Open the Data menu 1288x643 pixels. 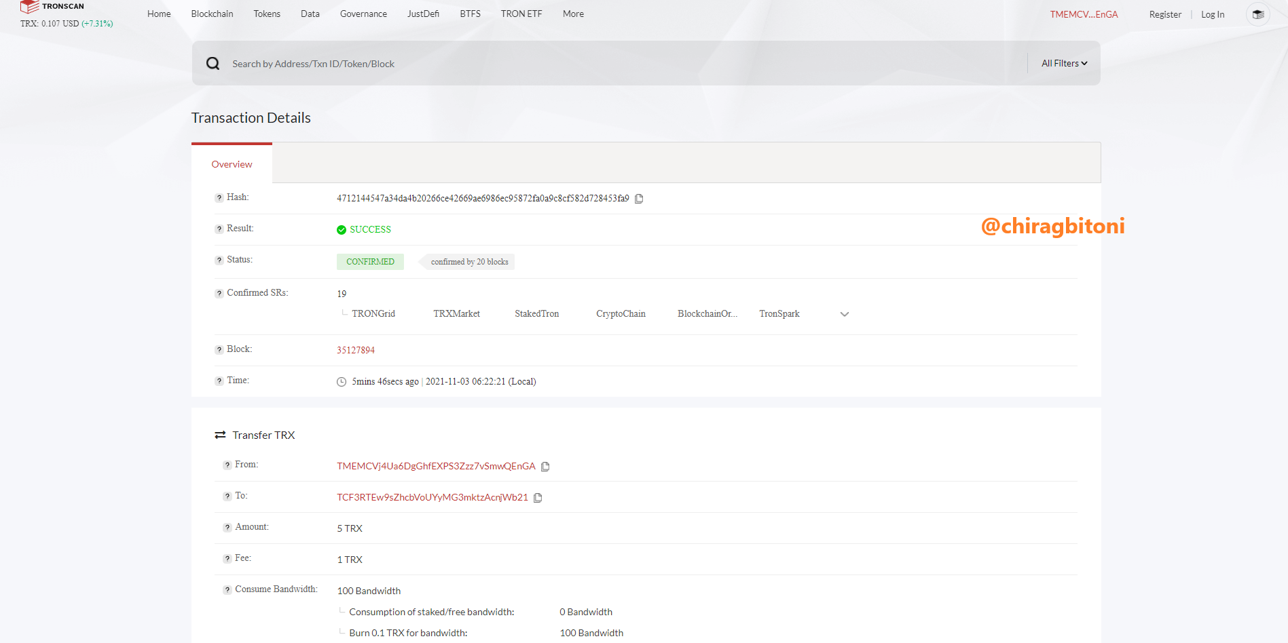coord(310,14)
